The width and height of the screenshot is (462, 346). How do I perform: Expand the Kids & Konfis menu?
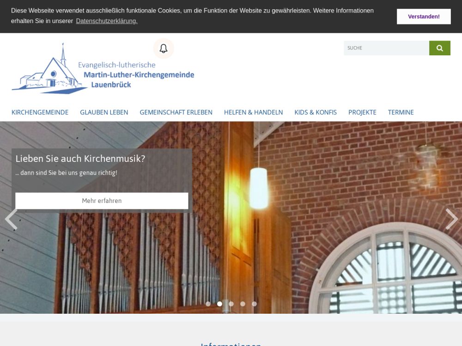(x=316, y=112)
